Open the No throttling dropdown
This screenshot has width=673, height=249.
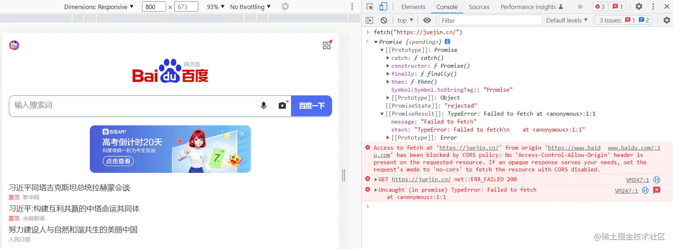[x=251, y=7]
